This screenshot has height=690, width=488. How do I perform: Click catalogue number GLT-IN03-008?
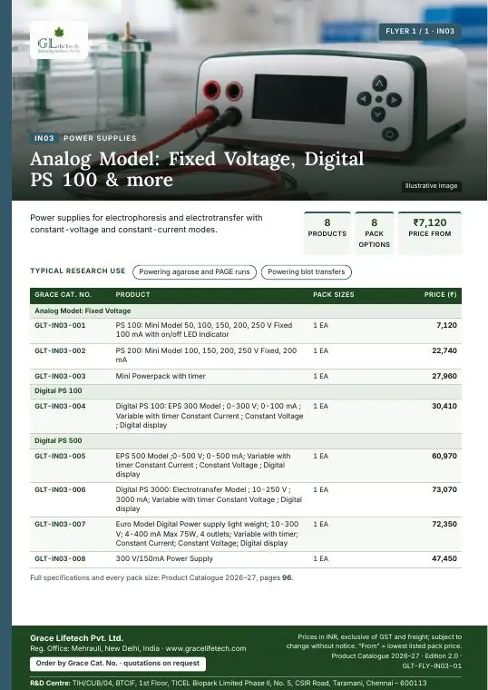coord(60,559)
